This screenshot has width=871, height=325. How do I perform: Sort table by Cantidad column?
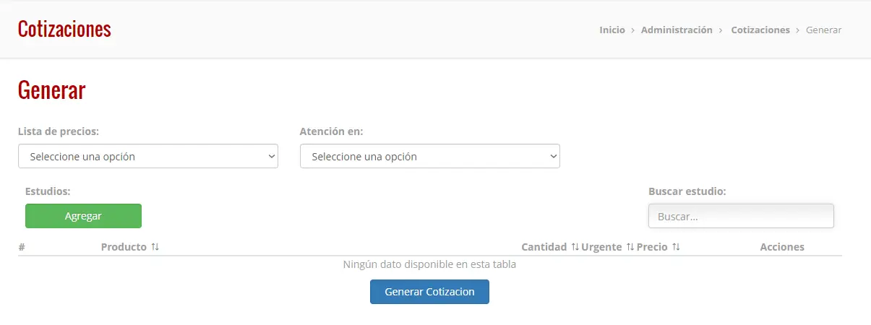click(x=550, y=247)
